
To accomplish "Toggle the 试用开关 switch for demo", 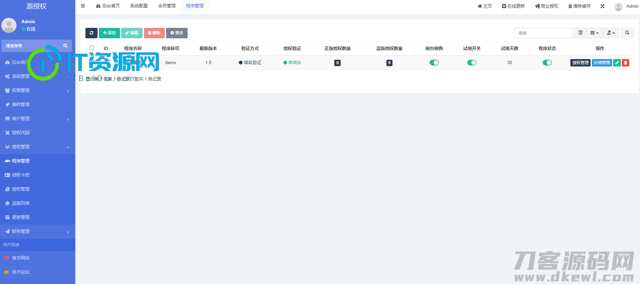I will (x=472, y=63).
